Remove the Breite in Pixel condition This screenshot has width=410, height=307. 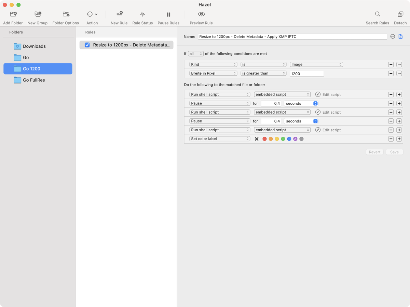click(391, 73)
